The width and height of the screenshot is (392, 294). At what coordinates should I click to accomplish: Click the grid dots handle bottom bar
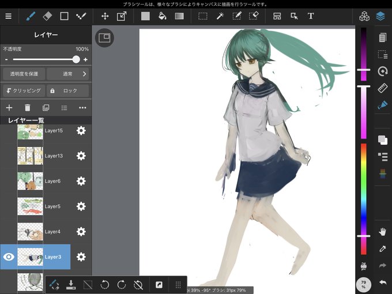pos(178,285)
